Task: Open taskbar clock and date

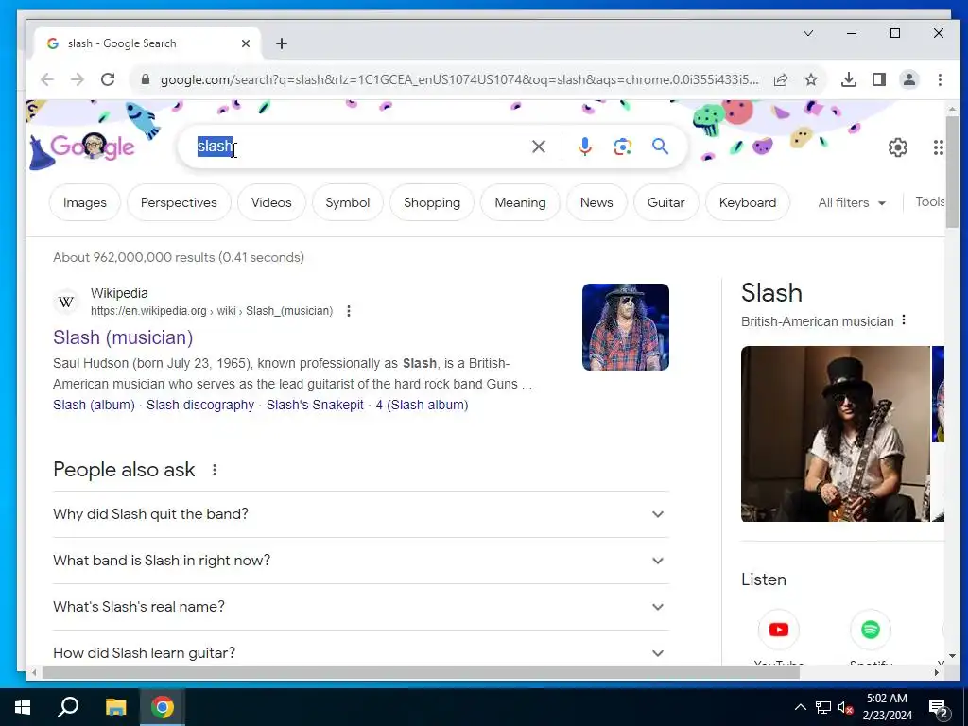Action: [887, 707]
